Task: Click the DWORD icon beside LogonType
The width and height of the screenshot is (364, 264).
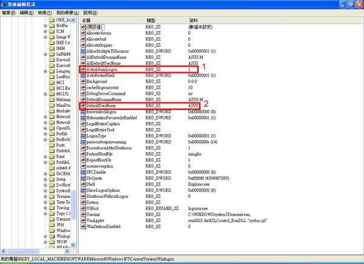Action: pos(83,136)
